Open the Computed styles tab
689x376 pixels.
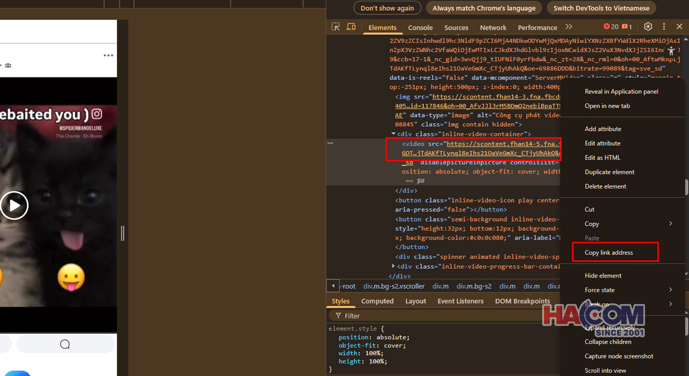377,301
